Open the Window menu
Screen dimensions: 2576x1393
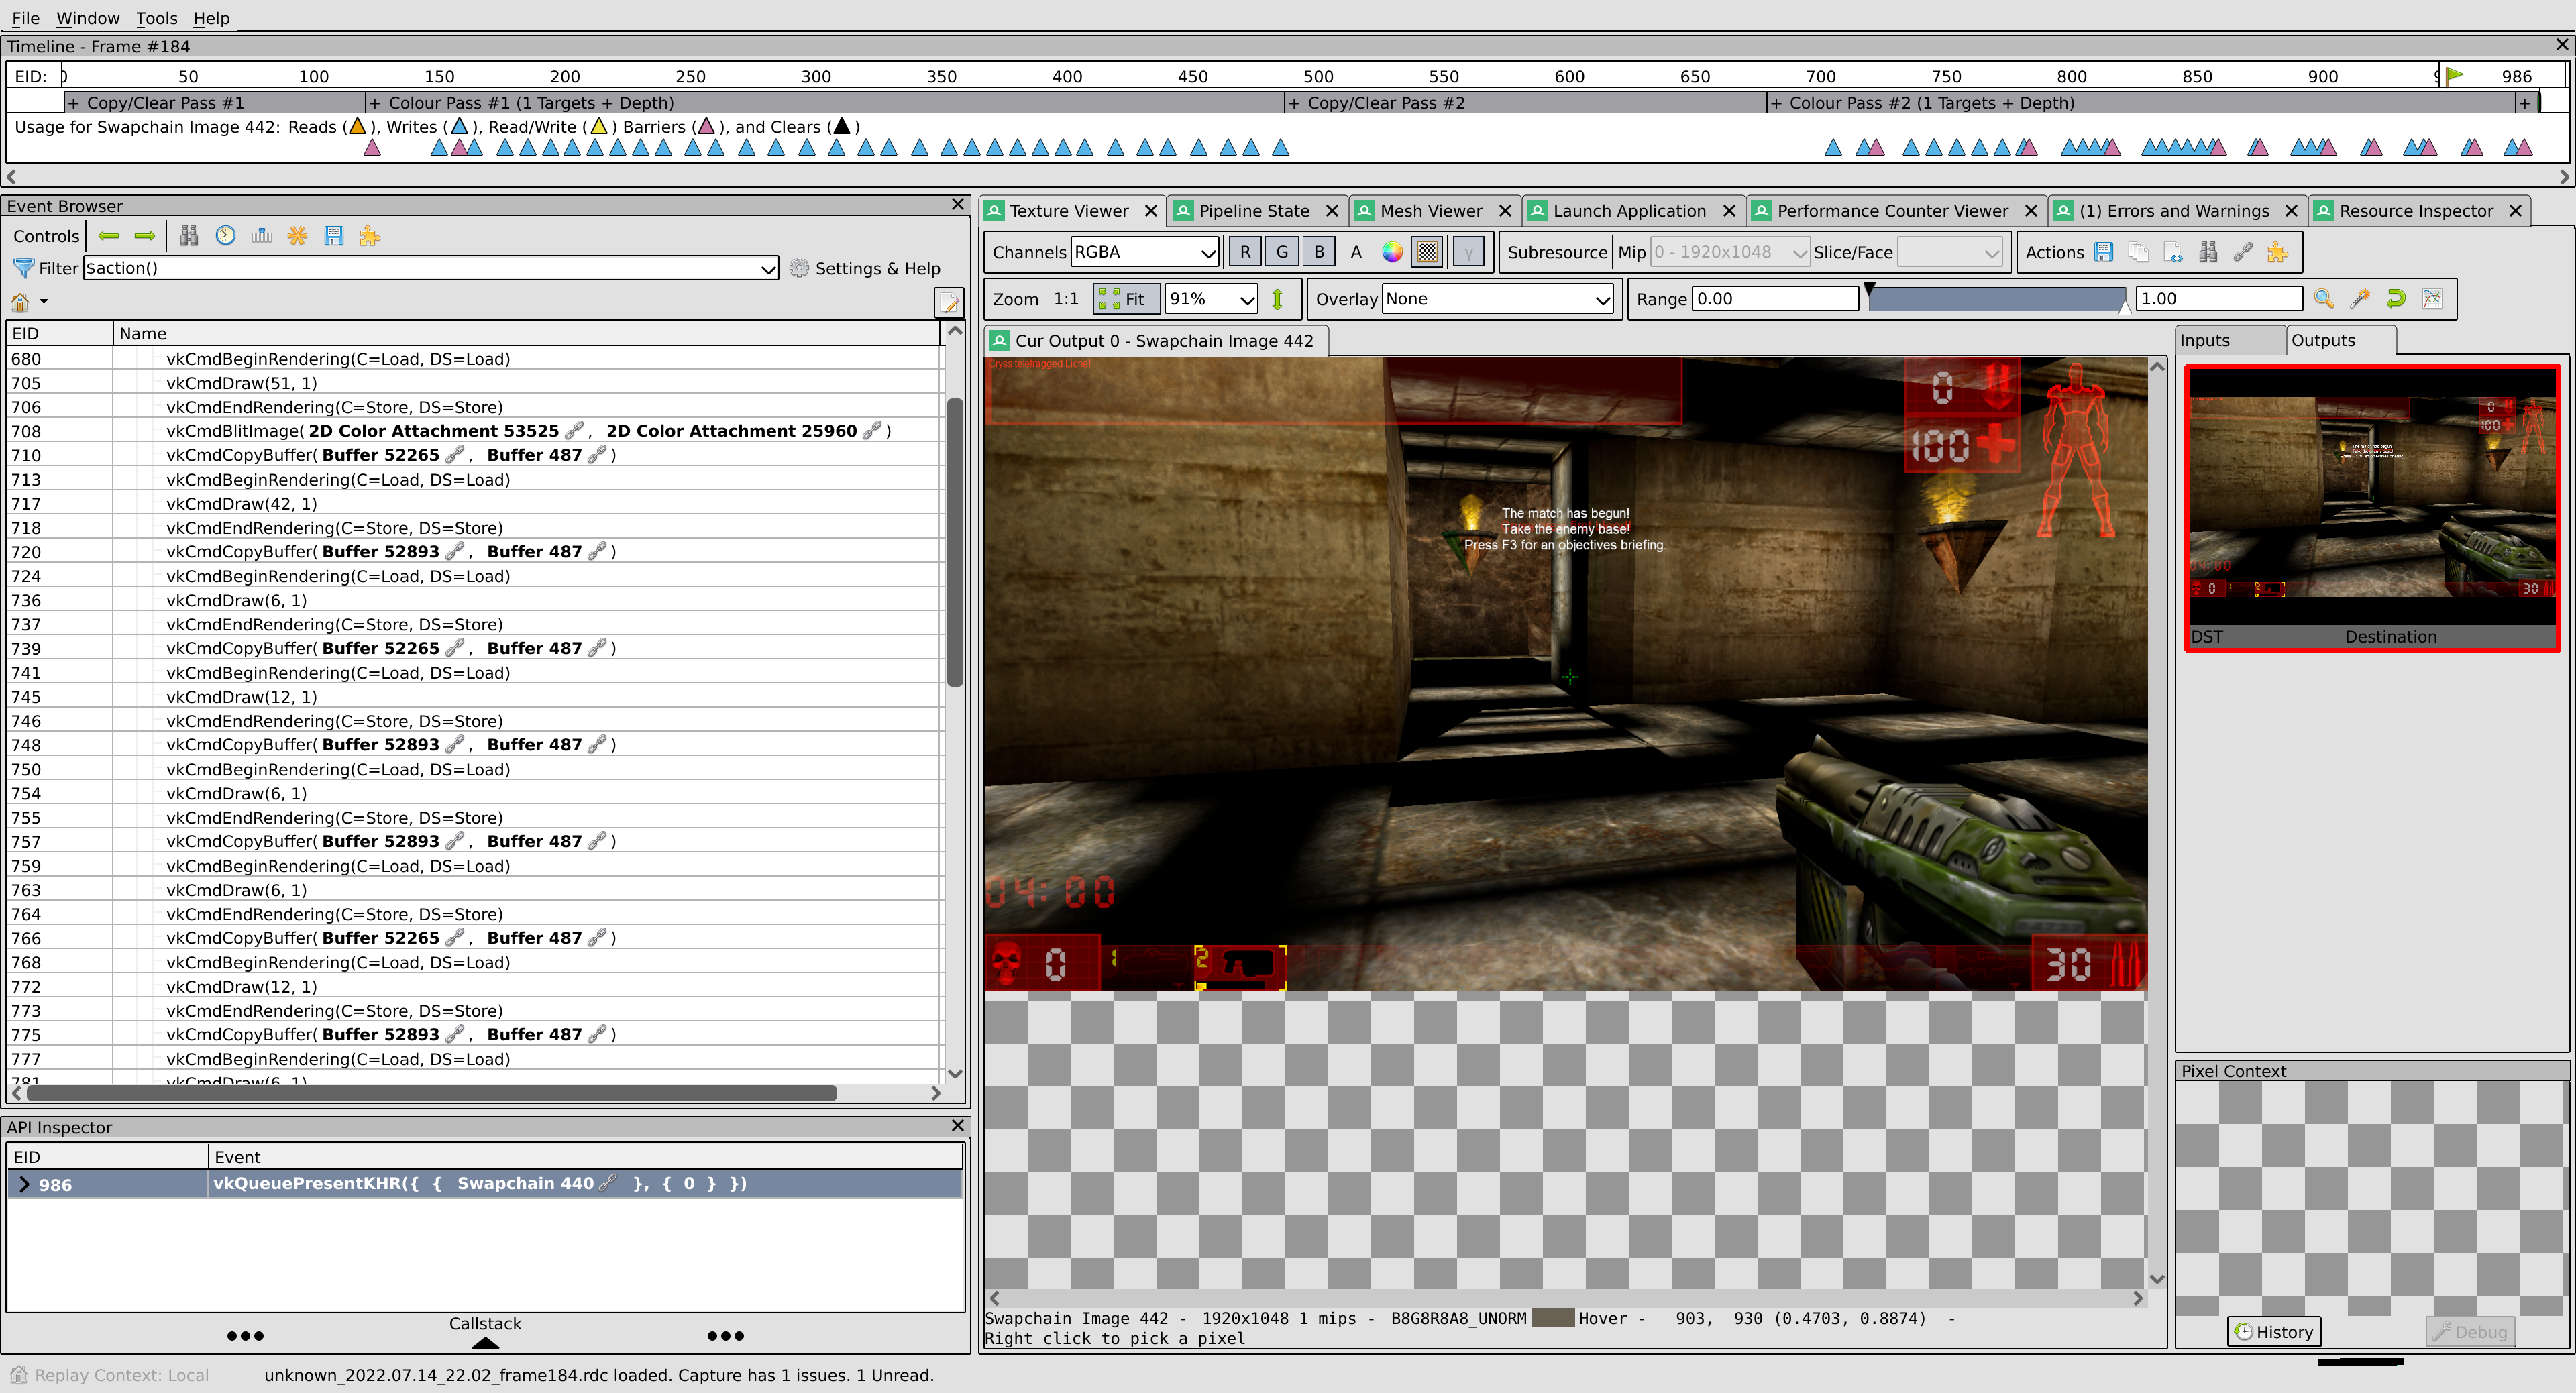(x=88, y=18)
